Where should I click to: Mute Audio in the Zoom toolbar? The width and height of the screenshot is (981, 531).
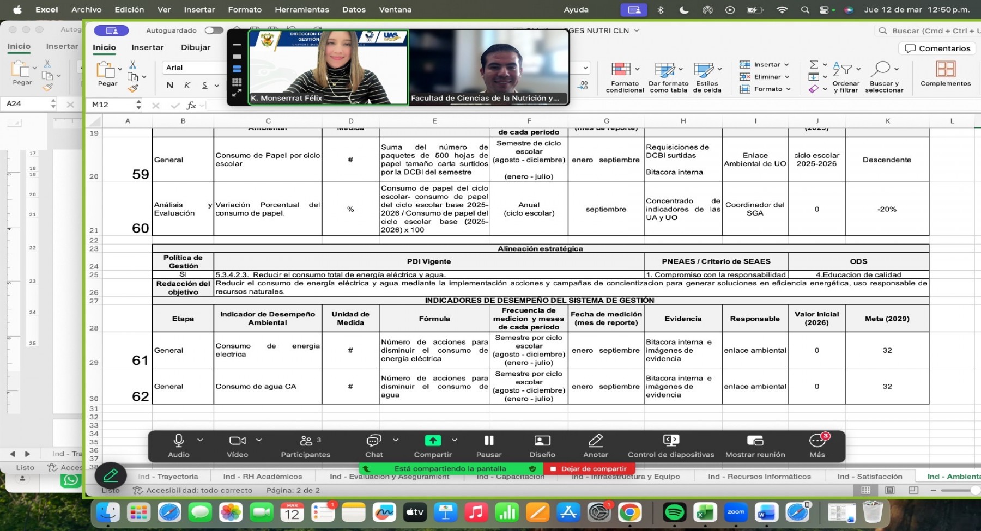[179, 440]
